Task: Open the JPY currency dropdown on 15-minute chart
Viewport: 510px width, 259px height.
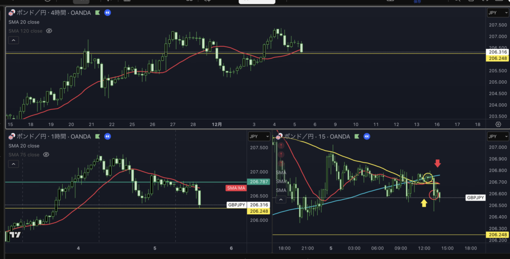Action: tap(497, 136)
